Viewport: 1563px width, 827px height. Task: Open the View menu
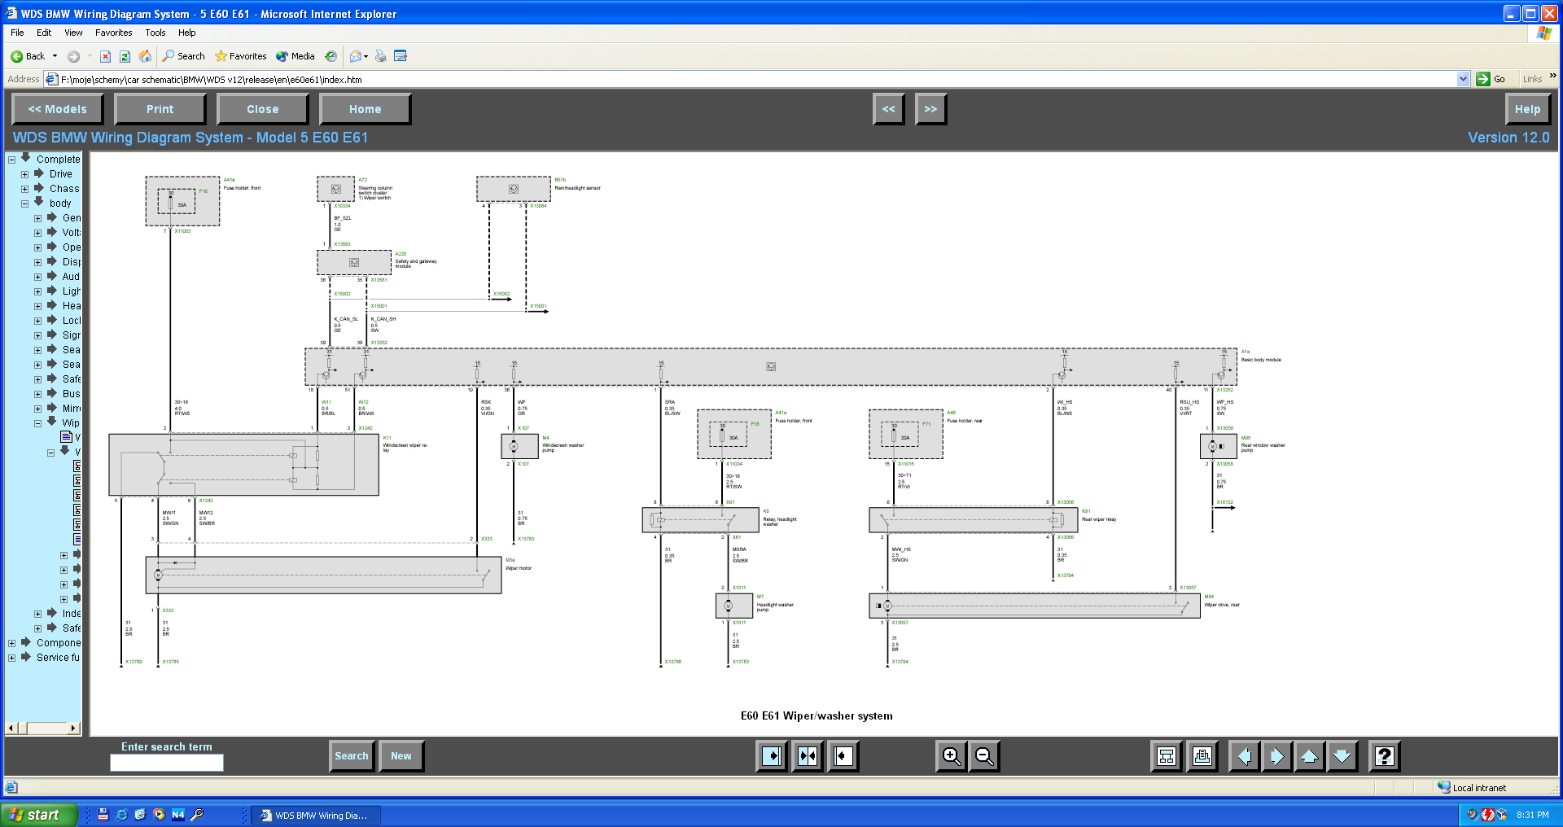click(x=73, y=33)
